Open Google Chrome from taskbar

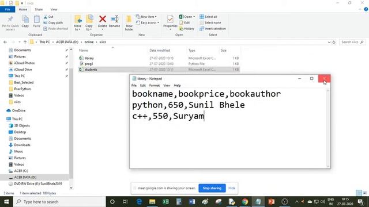coord(245,202)
